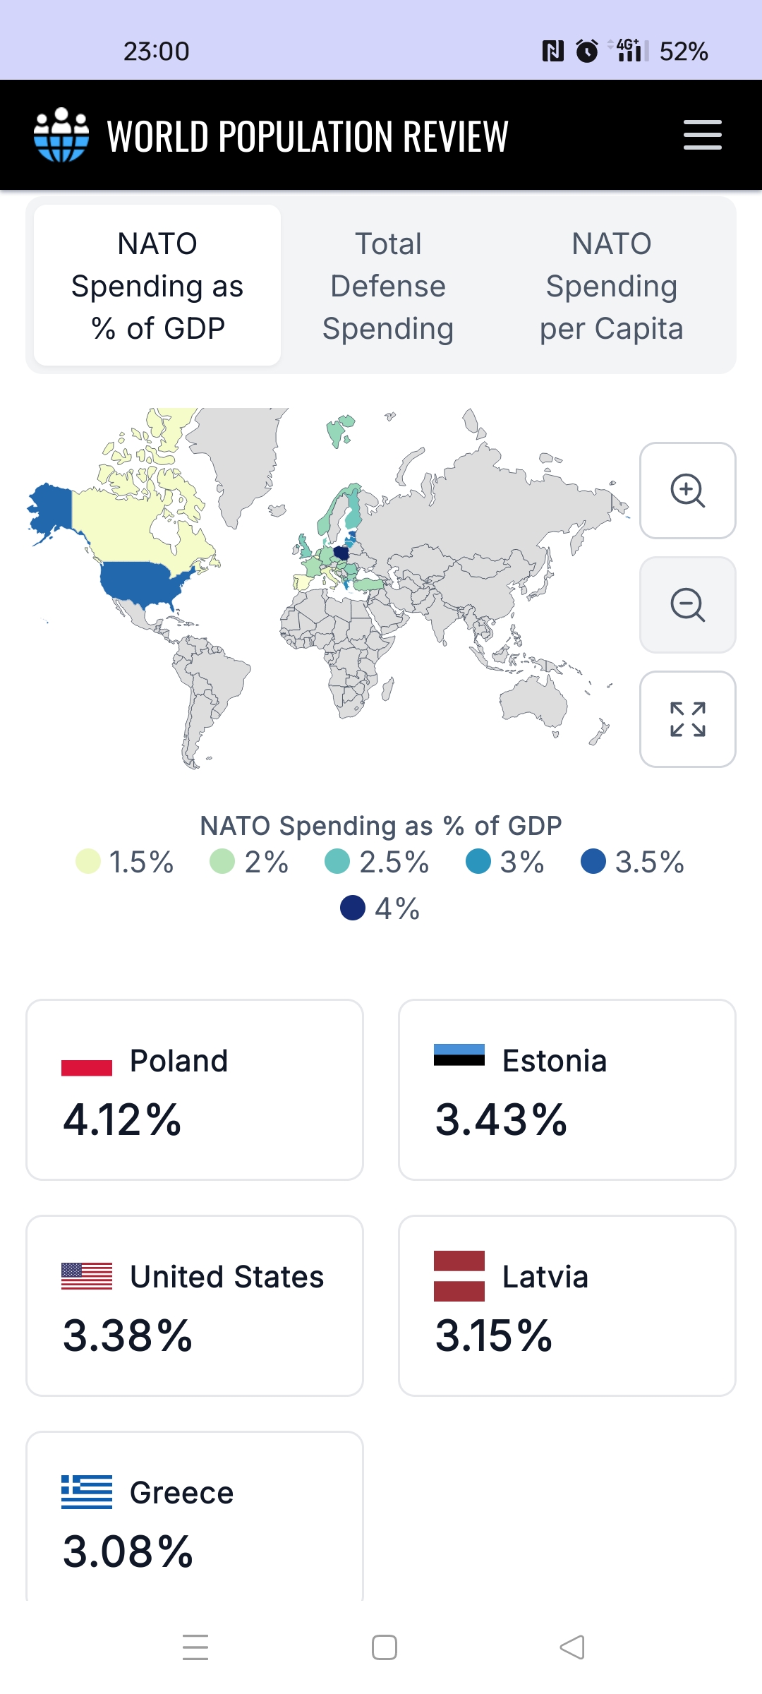Screen dimensions: 762x1694
Task: Click the 1.5% legend color dot
Action: (88, 862)
